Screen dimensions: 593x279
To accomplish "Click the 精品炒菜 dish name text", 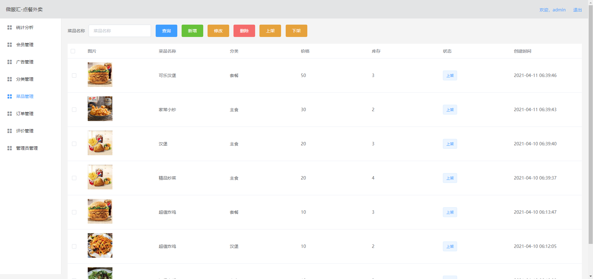I will (x=167, y=178).
